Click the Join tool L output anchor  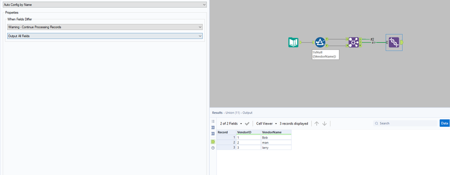pos(360,39)
